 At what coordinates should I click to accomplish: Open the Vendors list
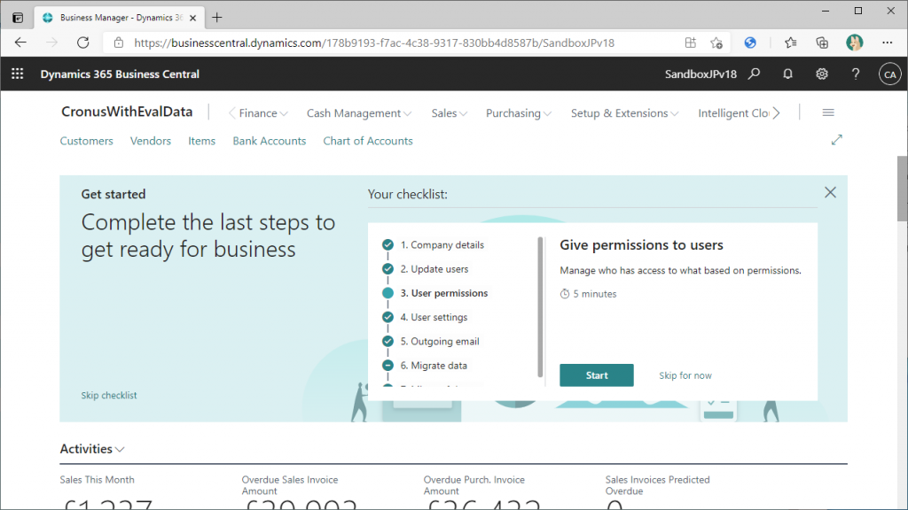151,141
